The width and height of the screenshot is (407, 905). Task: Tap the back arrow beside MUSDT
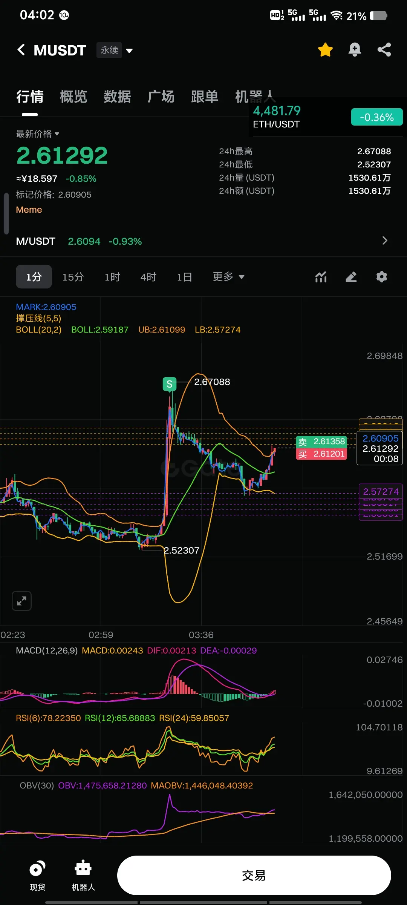point(21,50)
